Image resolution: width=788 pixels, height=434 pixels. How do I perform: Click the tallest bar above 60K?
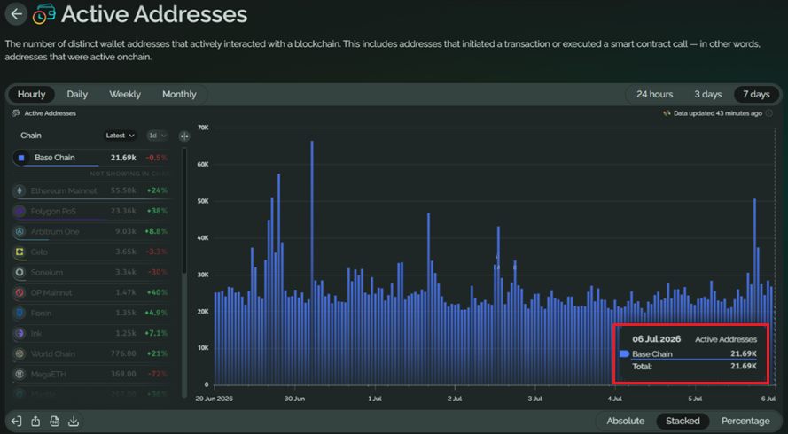tap(312, 263)
